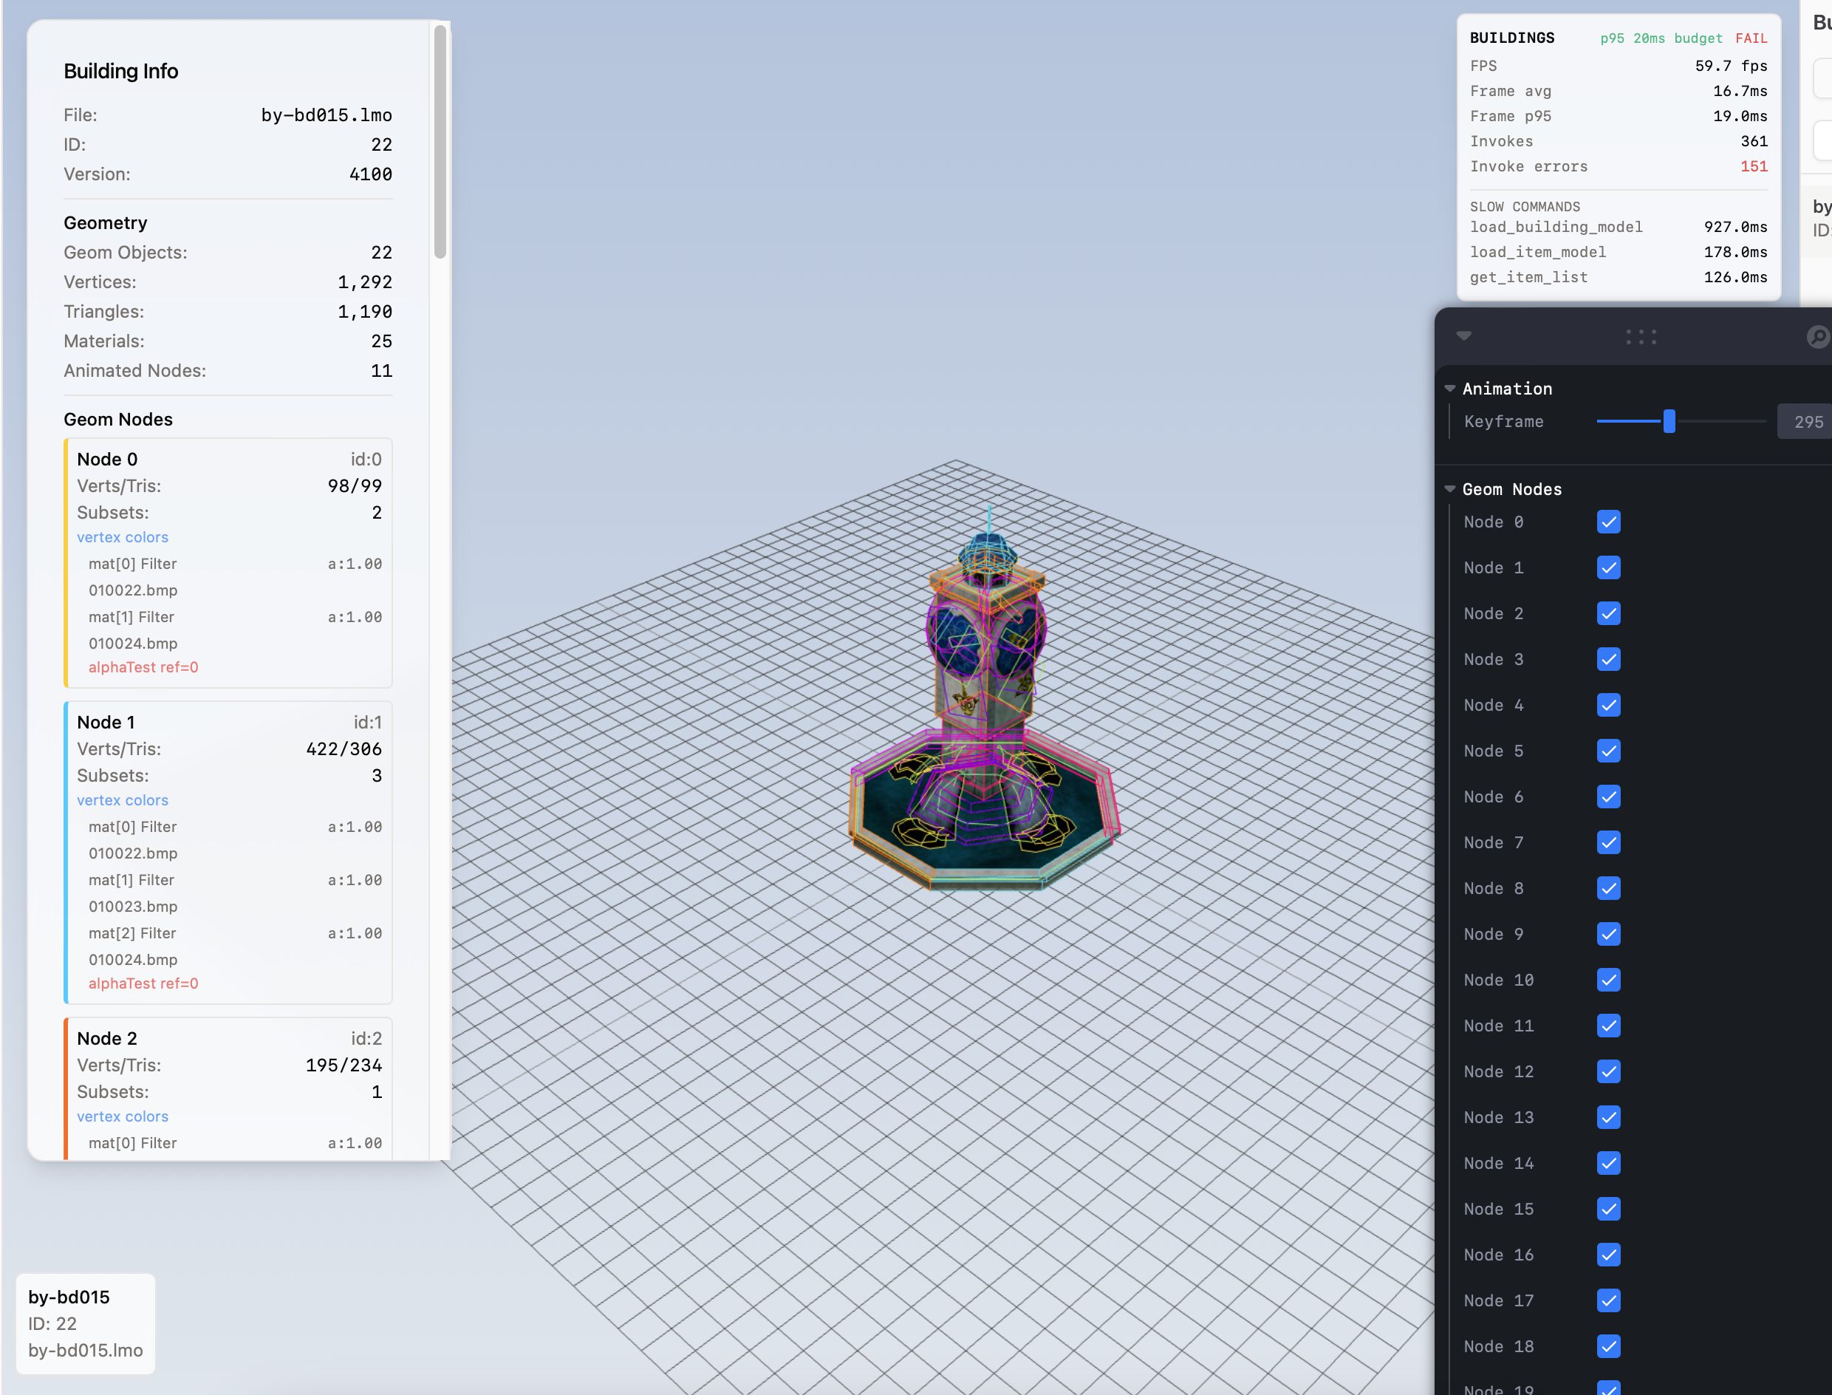
Task: Collapse the dark panel using top-left arrow
Action: pos(1463,335)
